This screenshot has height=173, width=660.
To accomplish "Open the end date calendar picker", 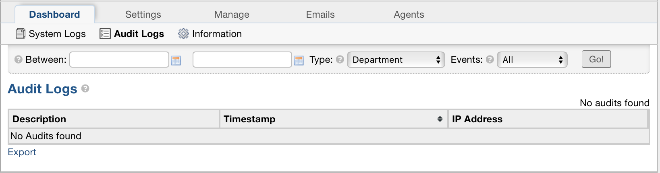I will pos(299,60).
